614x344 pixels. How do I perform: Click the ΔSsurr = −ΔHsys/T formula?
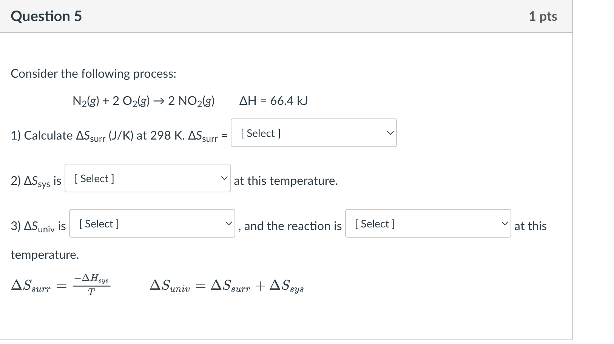[x=61, y=285]
